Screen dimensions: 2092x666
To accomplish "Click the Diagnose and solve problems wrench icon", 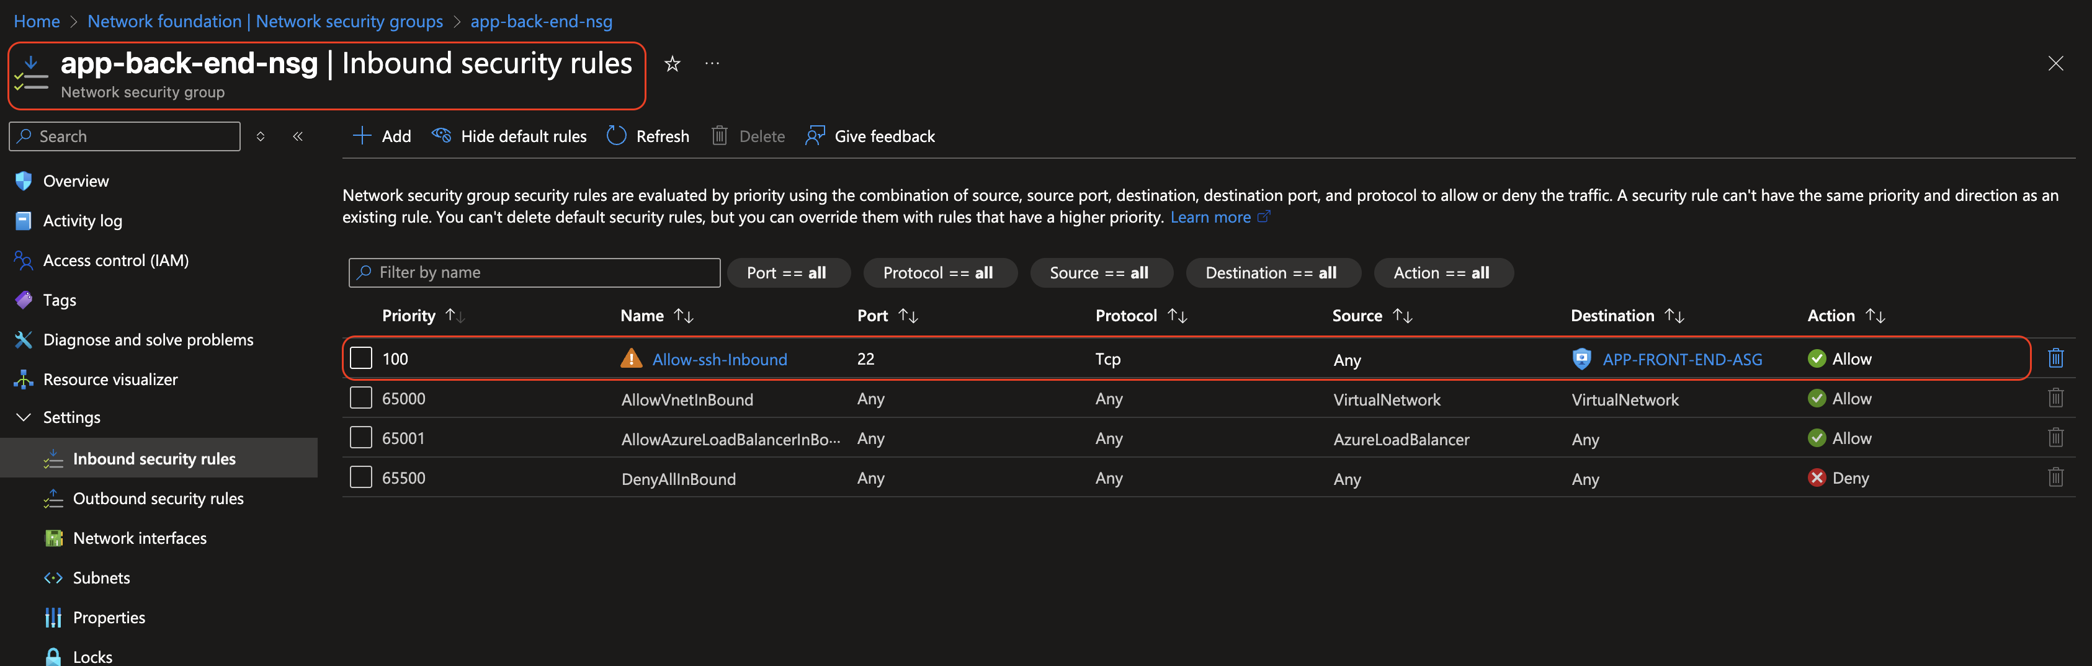I will point(24,339).
